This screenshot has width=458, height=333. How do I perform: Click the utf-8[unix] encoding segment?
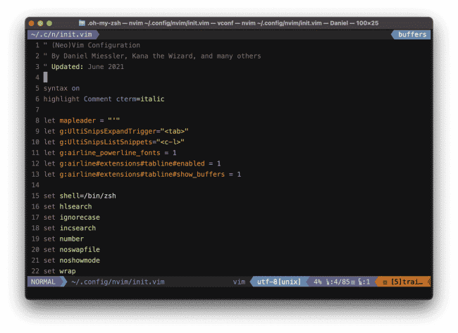[x=278, y=282]
